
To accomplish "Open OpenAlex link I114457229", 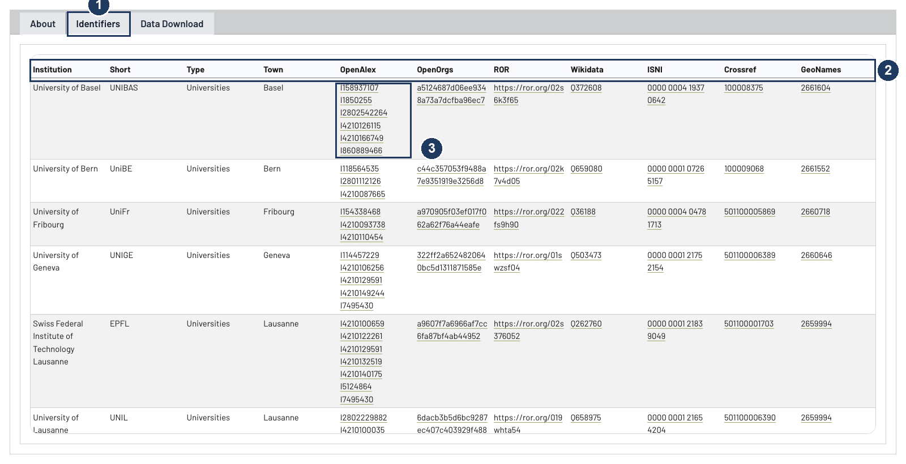I will pos(360,255).
